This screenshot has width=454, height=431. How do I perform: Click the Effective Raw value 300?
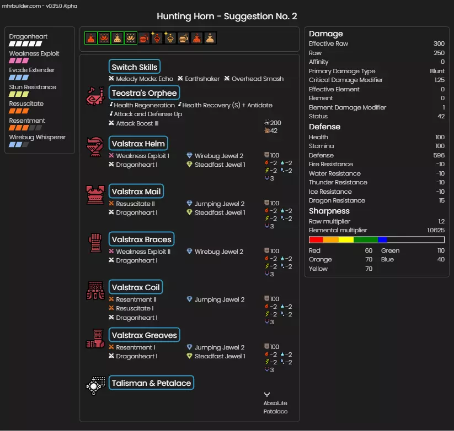(x=439, y=43)
